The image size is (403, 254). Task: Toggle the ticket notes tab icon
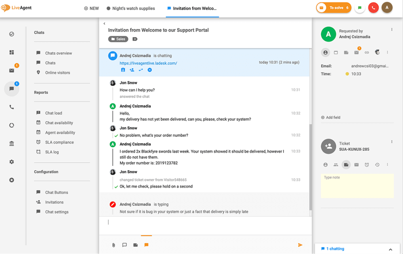pyautogui.click(x=346, y=165)
